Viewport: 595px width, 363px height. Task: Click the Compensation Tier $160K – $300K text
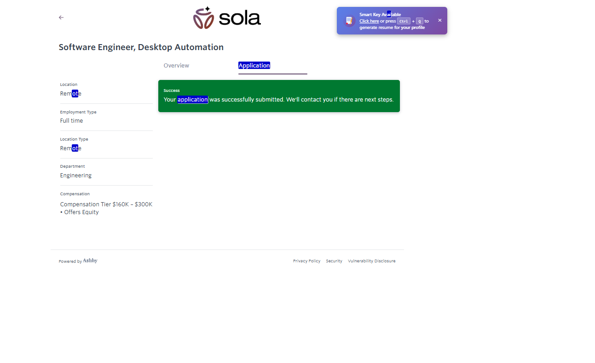[x=106, y=204]
